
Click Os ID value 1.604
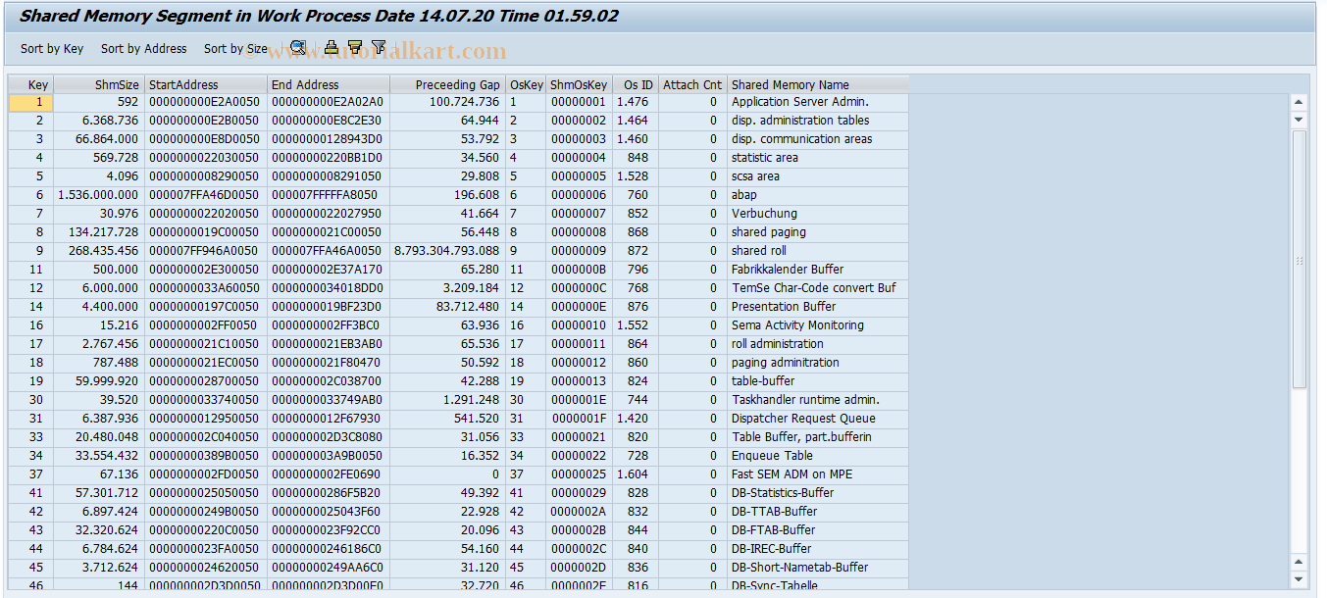coord(636,474)
